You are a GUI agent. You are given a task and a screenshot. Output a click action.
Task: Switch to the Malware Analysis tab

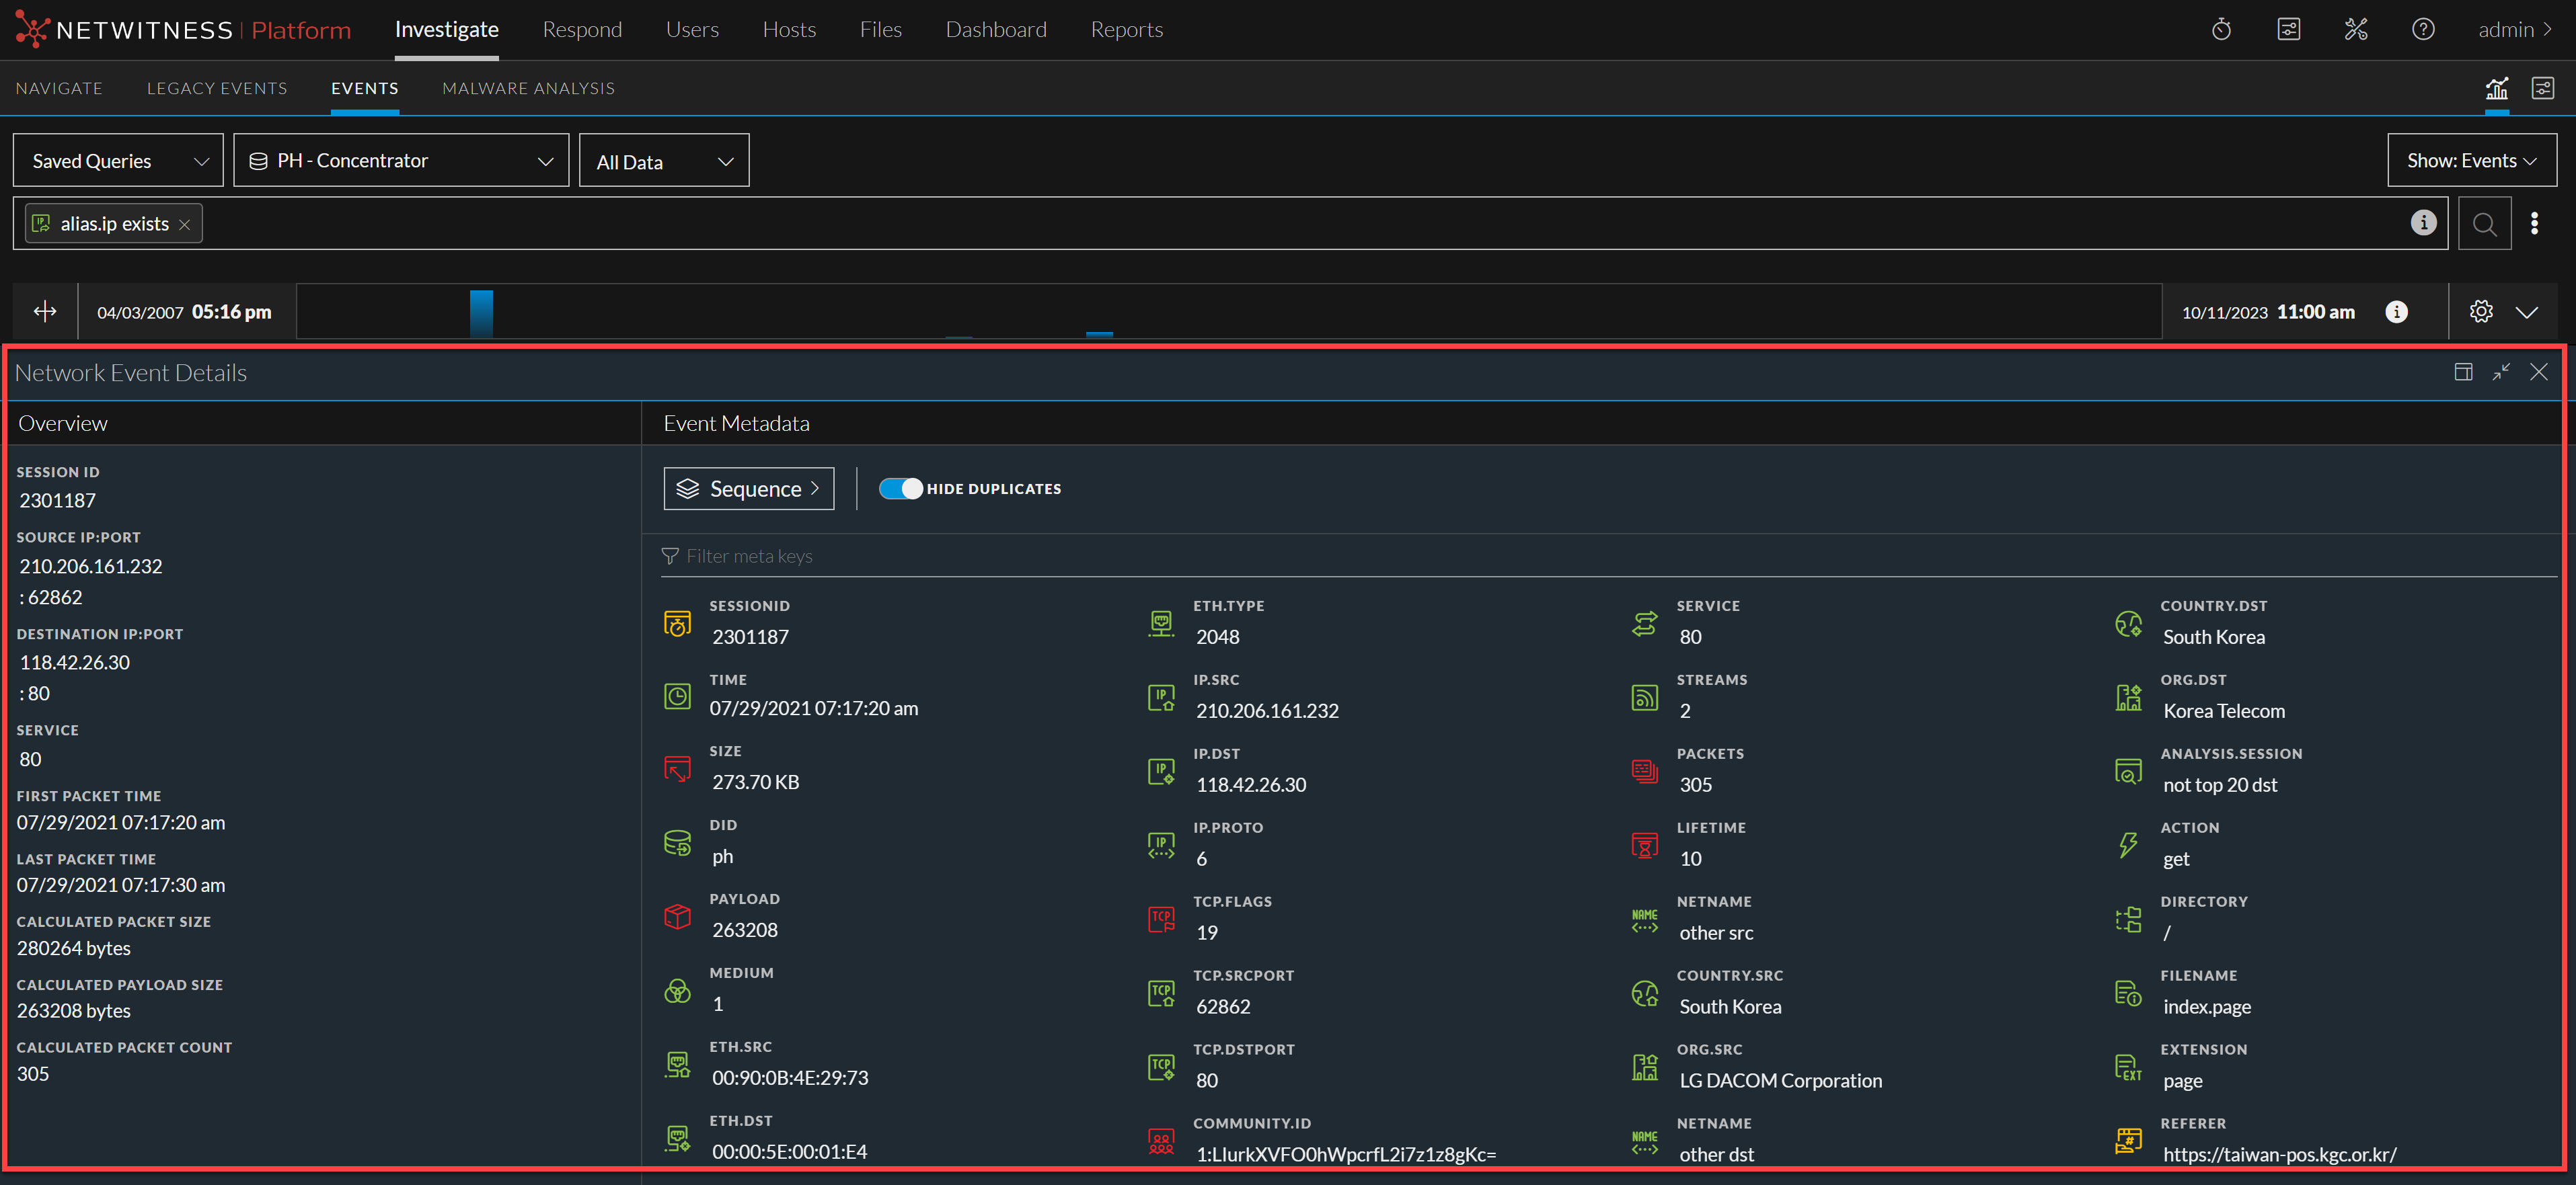click(x=528, y=89)
